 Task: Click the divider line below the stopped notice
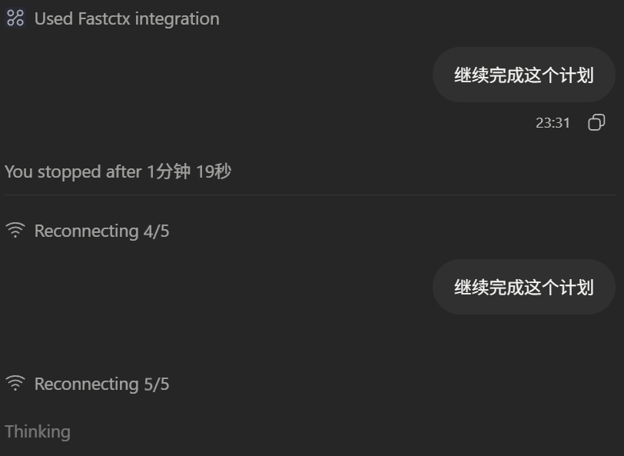(x=310, y=195)
